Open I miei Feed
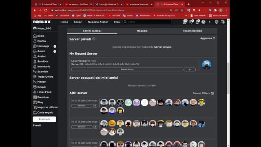Viewport: 261px width, 147px height. [x=42, y=92]
